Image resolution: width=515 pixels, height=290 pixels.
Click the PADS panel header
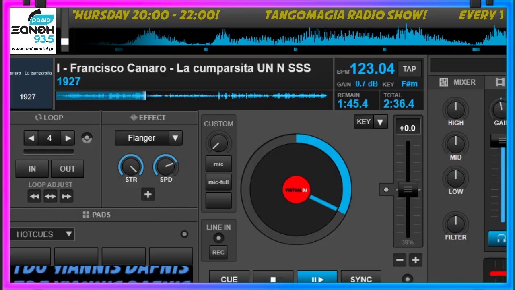97,215
